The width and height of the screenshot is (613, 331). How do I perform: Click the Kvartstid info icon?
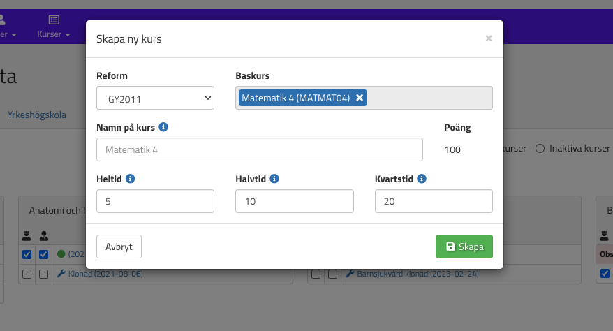(422, 179)
